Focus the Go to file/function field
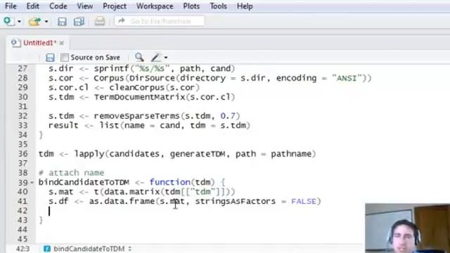 point(160,21)
